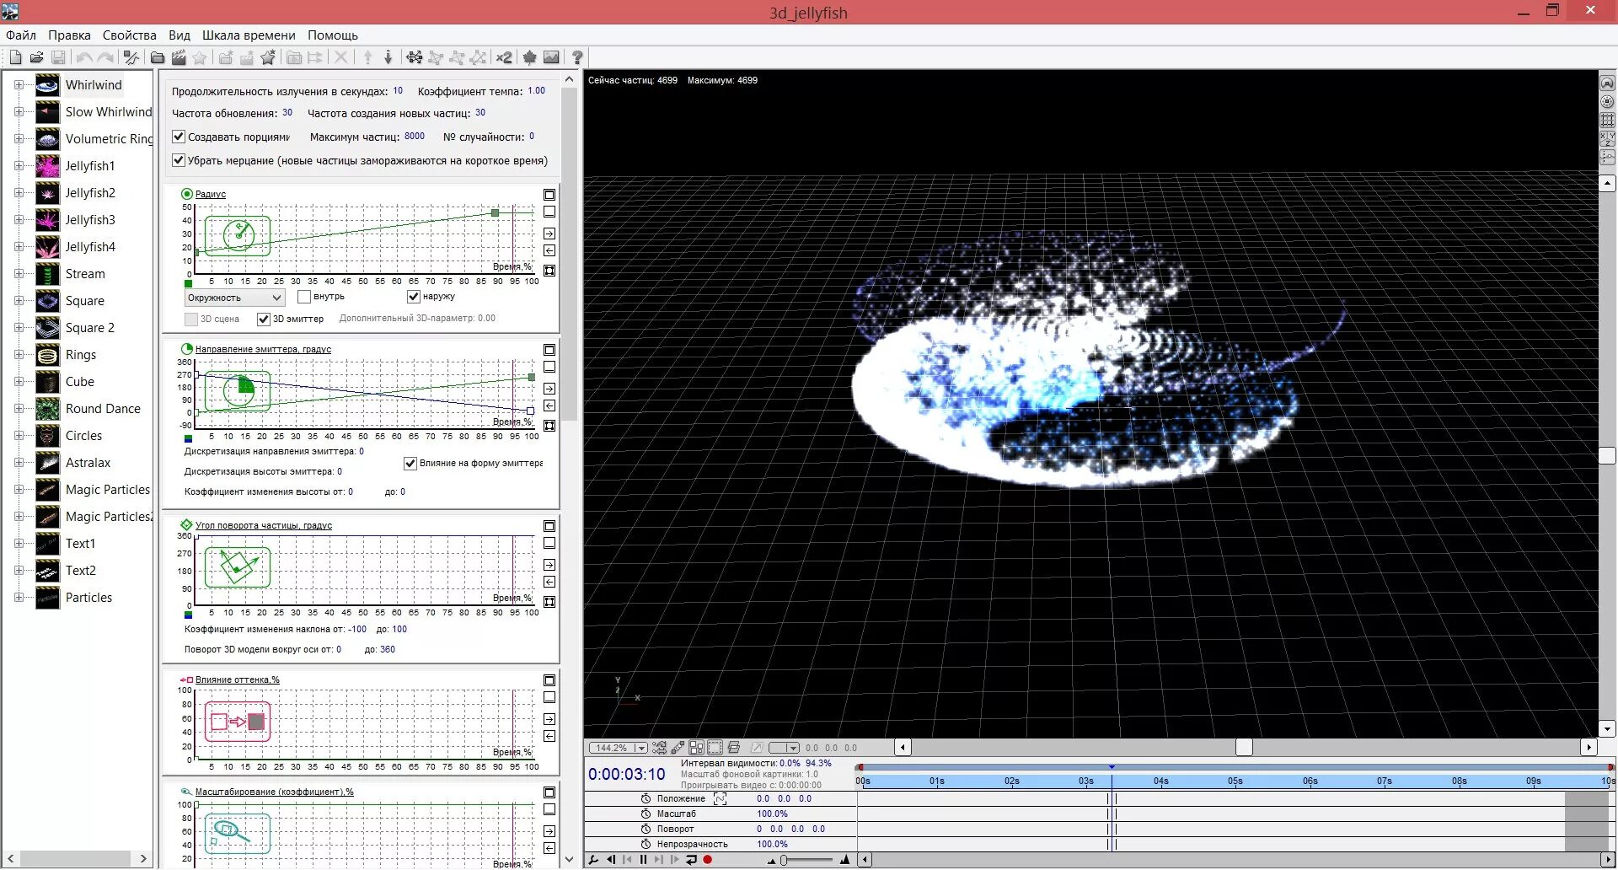Click the picture icon in toolbar
Image resolution: width=1618 pixels, height=870 pixels.
coord(551,57)
